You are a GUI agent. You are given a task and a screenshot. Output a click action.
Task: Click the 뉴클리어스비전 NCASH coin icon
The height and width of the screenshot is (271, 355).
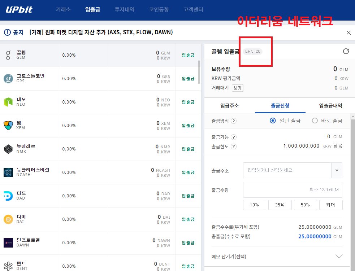click(x=8, y=172)
